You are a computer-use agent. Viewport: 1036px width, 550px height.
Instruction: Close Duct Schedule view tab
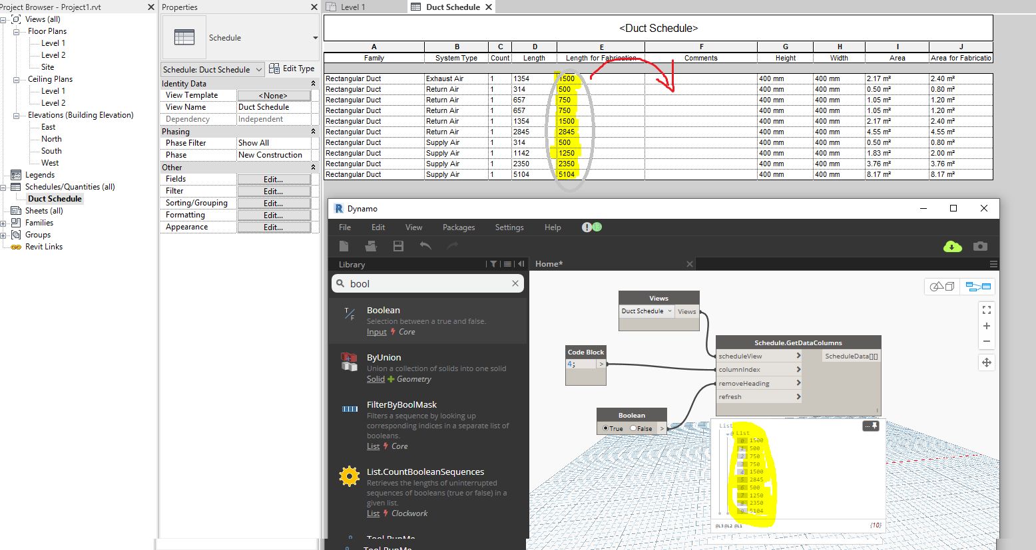click(489, 7)
